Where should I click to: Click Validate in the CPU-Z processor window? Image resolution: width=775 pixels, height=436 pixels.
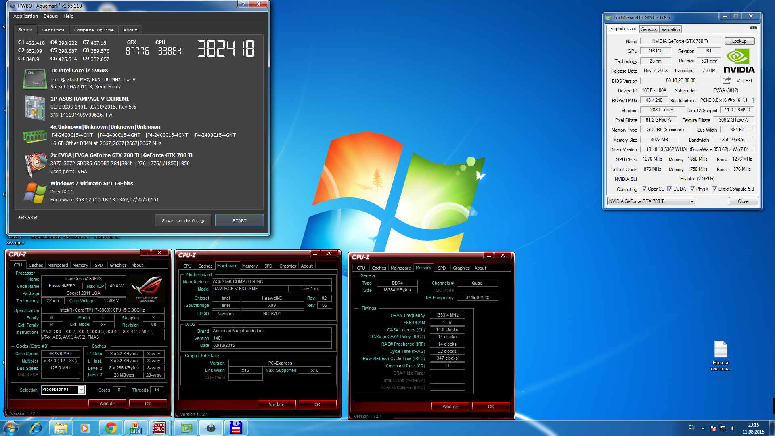tap(107, 404)
